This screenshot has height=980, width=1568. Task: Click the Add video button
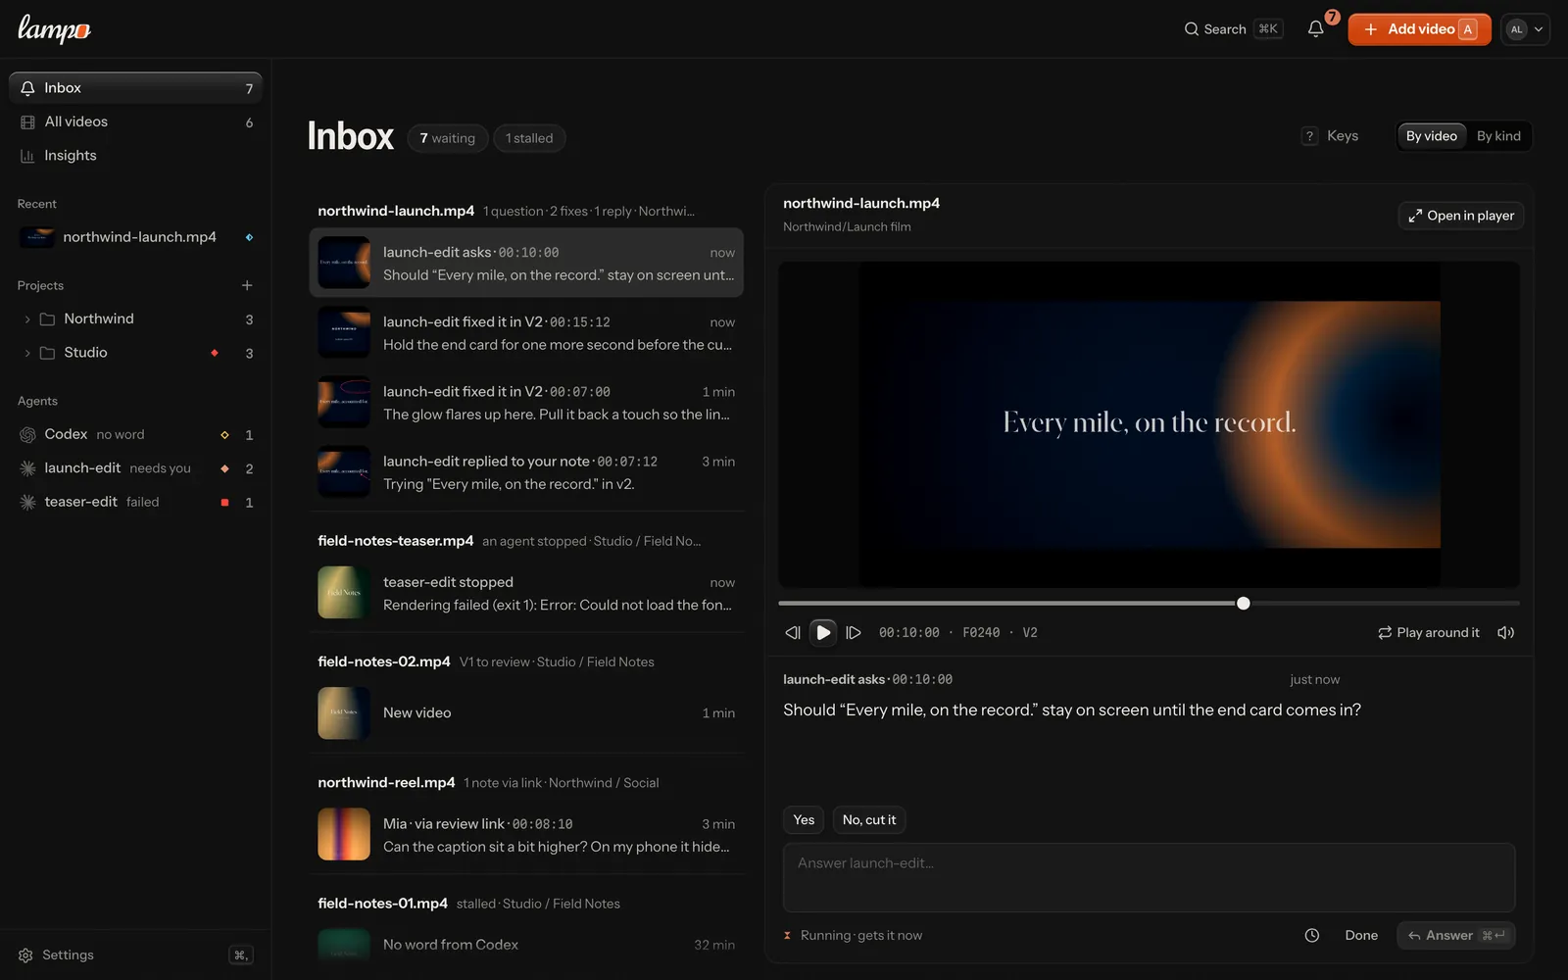(x=1419, y=28)
